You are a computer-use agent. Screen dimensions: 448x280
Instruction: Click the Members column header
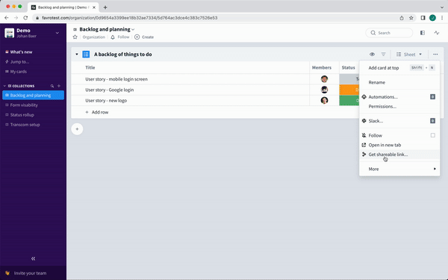pyautogui.click(x=321, y=67)
